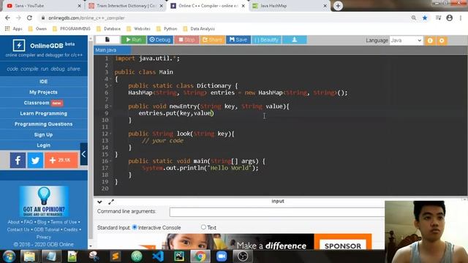The image size is (468, 263).
Task: Open the Chrome profile avatar
Action: tap(450, 18)
